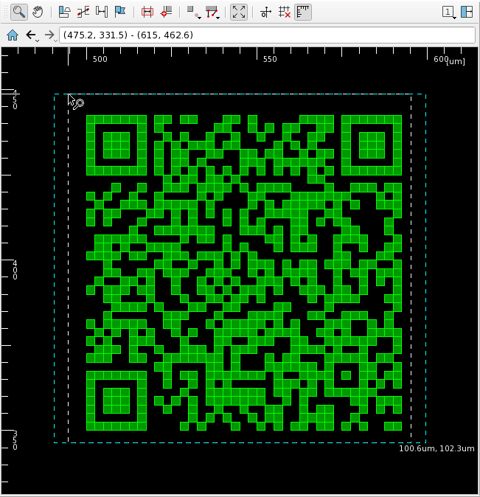
Task: Toggle the four-arrow fit-to-view button
Action: (x=239, y=13)
